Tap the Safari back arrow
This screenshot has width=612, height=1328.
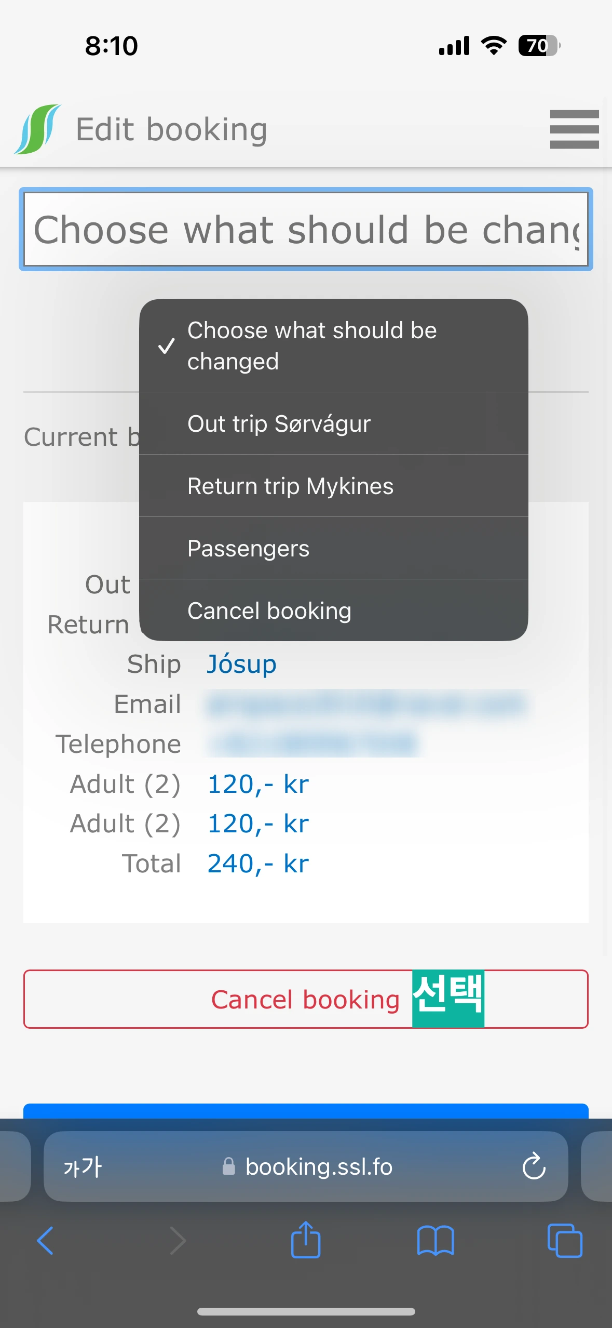[45, 1241]
